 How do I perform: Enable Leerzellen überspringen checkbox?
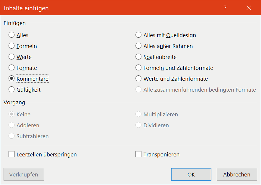pyautogui.click(x=12, y=154)
